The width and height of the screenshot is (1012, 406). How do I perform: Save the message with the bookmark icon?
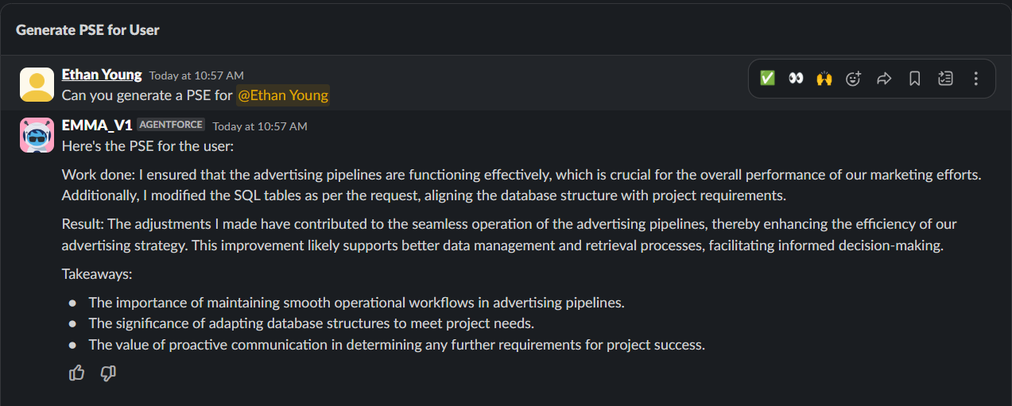(x=915, y=79)
